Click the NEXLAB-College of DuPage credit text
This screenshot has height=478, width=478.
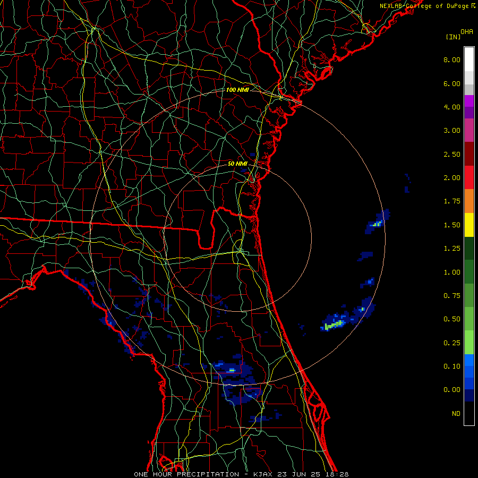pyautogui.click(x=424, y=6)
